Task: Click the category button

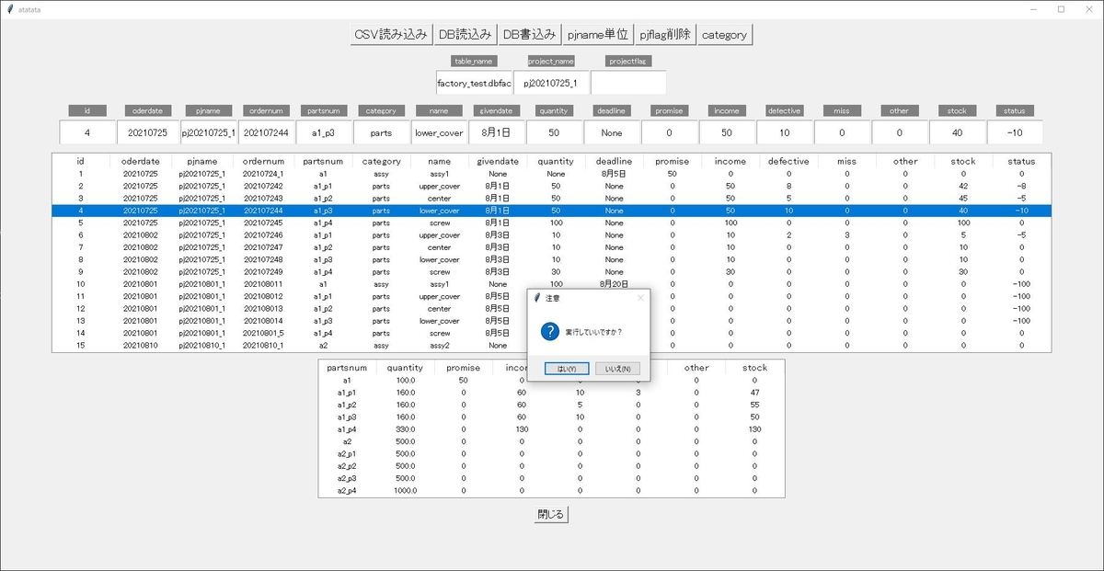Action: 725,35
